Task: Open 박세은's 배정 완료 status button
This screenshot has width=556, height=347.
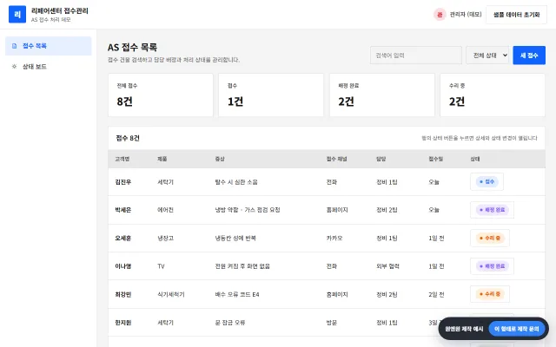Action: (x=492, y=210)
